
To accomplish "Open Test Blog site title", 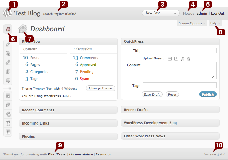I will coord(27,13).
